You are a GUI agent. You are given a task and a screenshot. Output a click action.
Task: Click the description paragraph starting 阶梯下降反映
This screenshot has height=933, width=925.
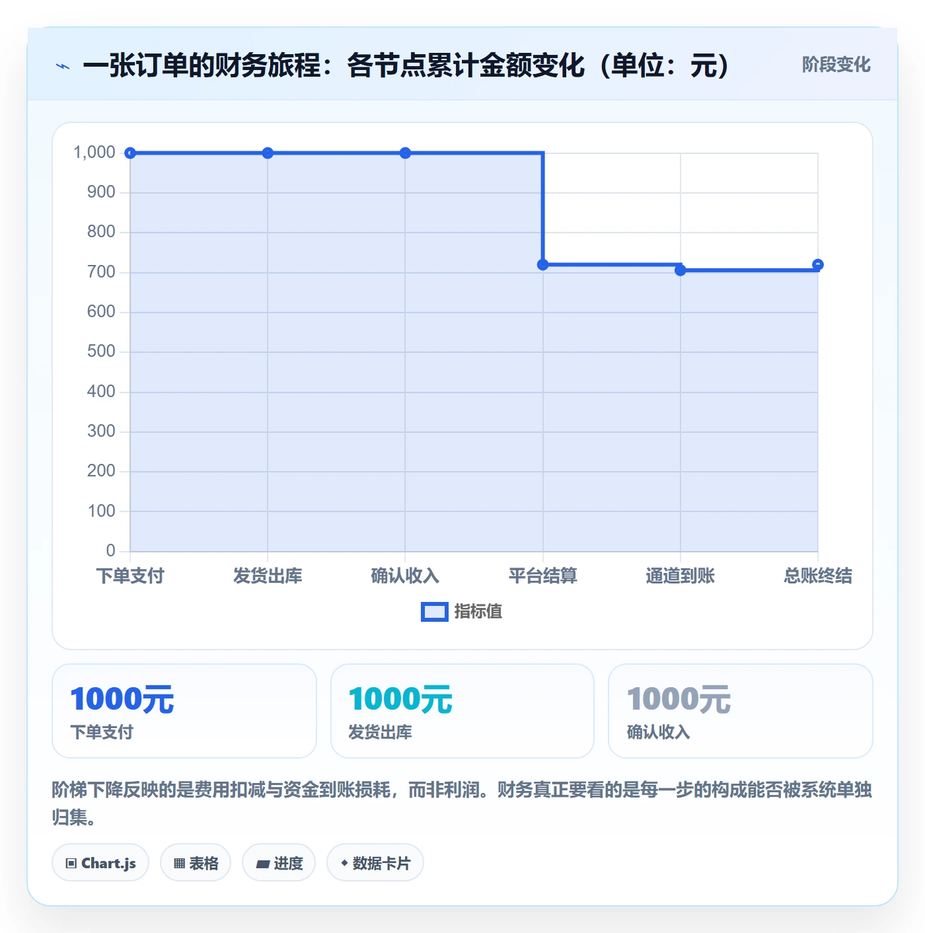tap(462, 803)
